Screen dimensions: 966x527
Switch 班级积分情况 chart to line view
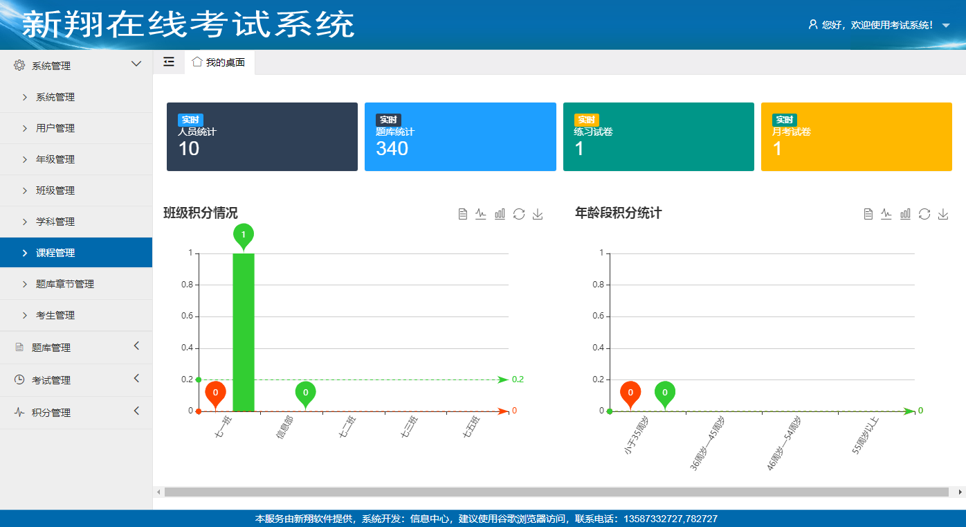tap(481, 214)
